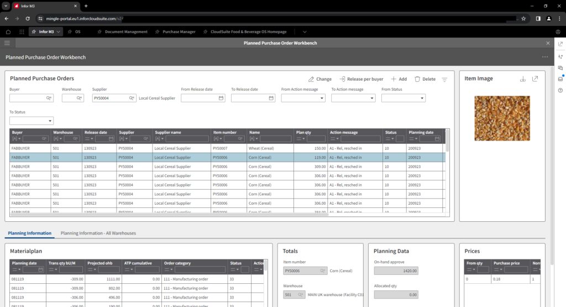Click the Supplier field lookup icon
Screen dimensions: 566x307
(132, 98)
